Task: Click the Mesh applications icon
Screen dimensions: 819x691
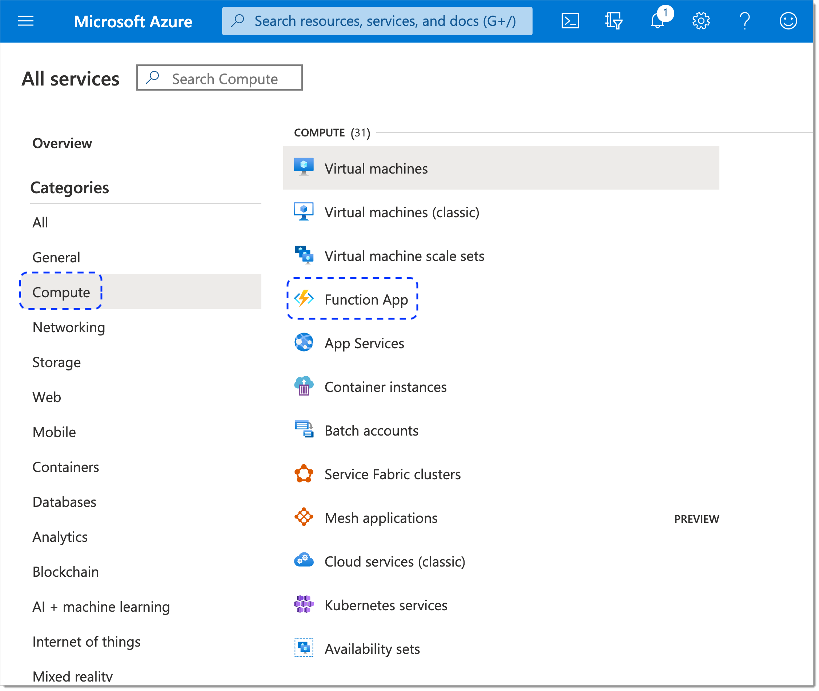Action: [x=304, y=517]
